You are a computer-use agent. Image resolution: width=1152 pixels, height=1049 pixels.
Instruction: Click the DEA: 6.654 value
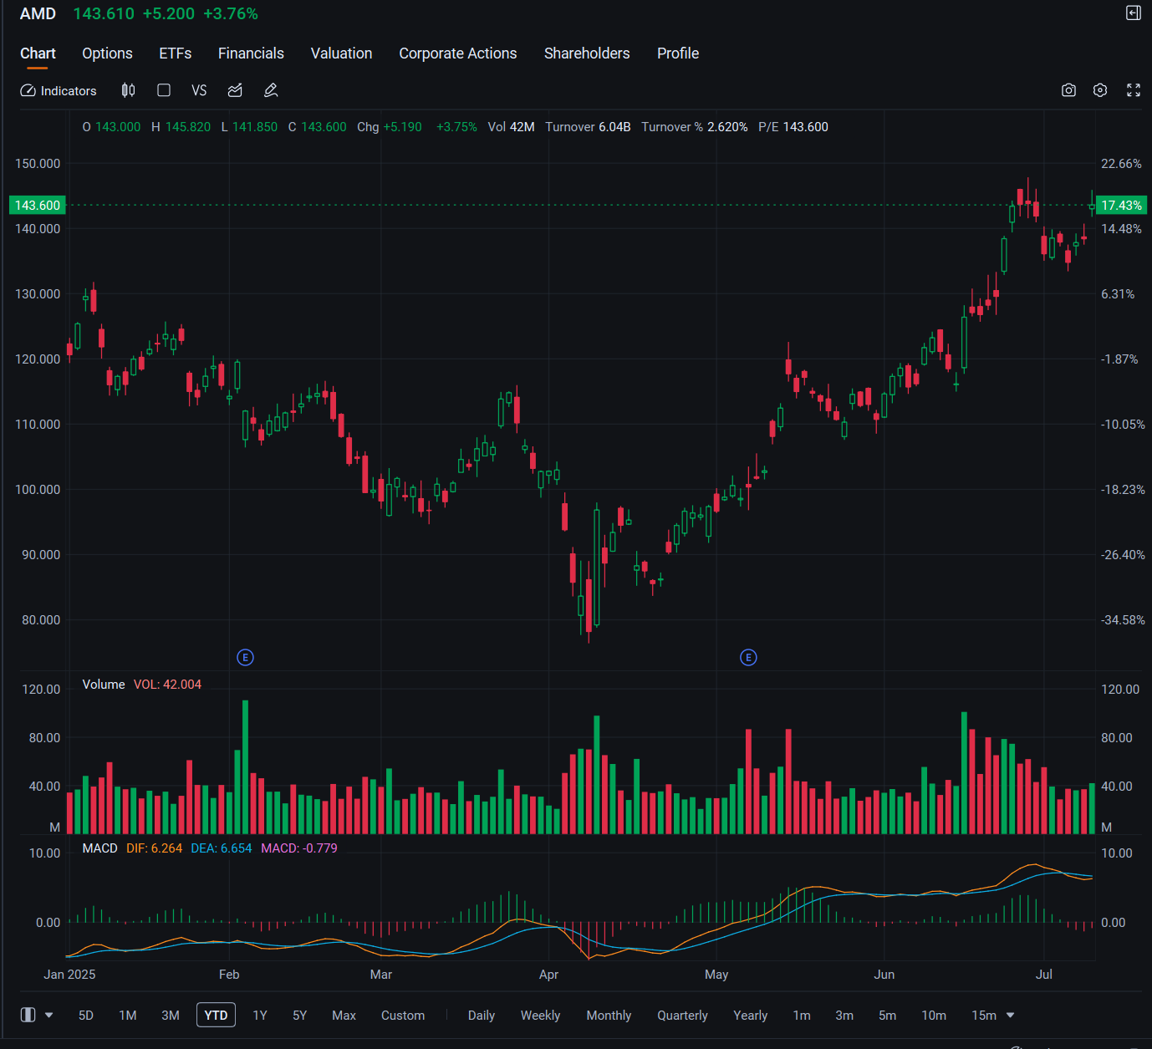[x=221, y=848]
